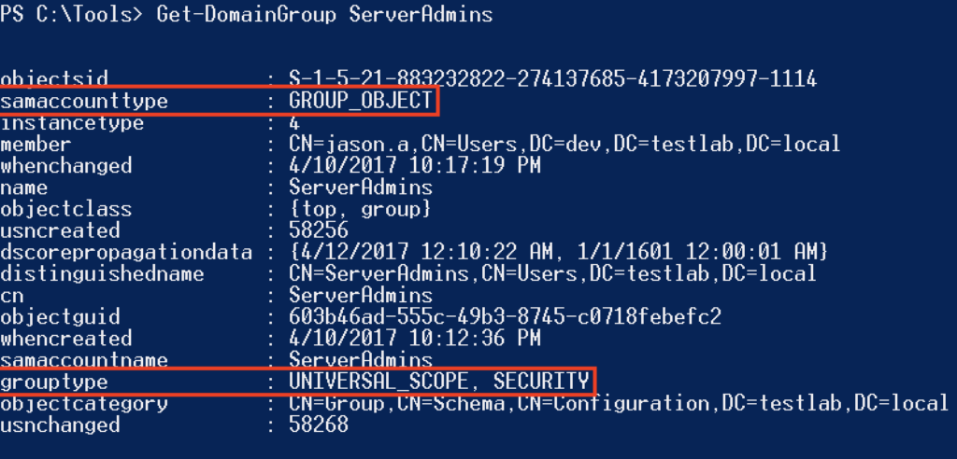Click the distinguishedname value CN=ServerAdmins
This screenshot has width=957, height=459.
(552, 273)
